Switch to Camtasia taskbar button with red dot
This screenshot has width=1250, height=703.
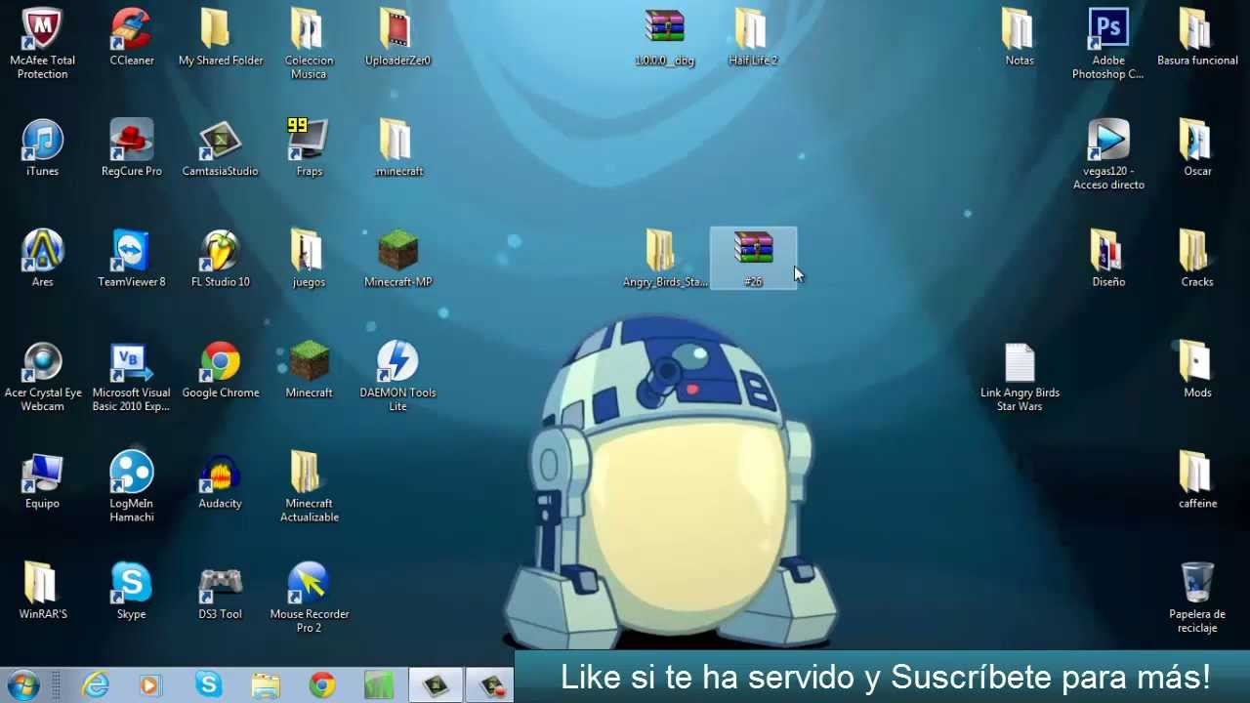[492, 685]
